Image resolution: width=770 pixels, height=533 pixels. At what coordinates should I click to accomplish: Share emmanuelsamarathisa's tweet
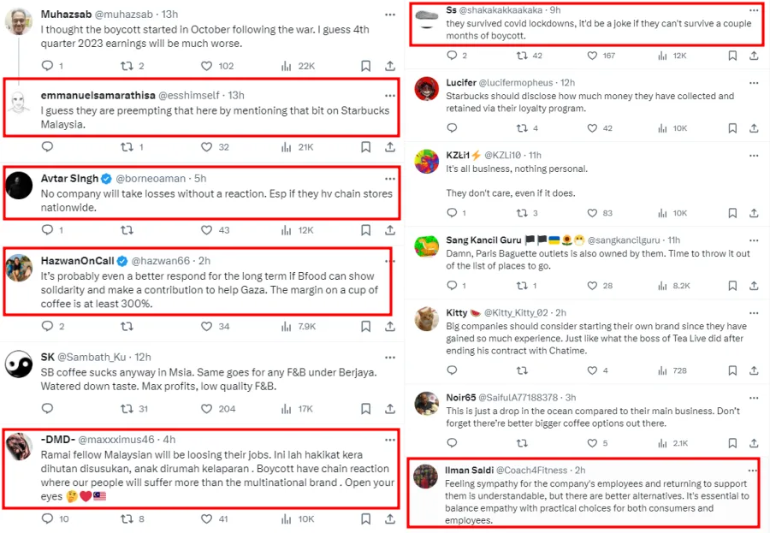pyautogui.click(x=389, y=147)
